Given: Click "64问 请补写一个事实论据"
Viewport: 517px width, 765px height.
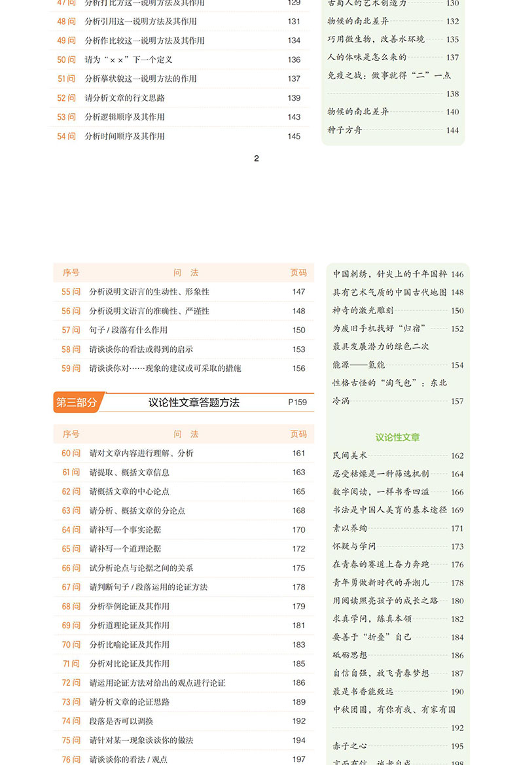Looking at the screenshot, I should tap(183, 530).
